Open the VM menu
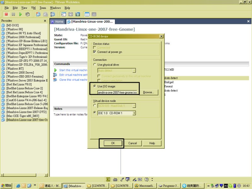The height and width of the screenshot is (189, 252). [x=33, y=8]
